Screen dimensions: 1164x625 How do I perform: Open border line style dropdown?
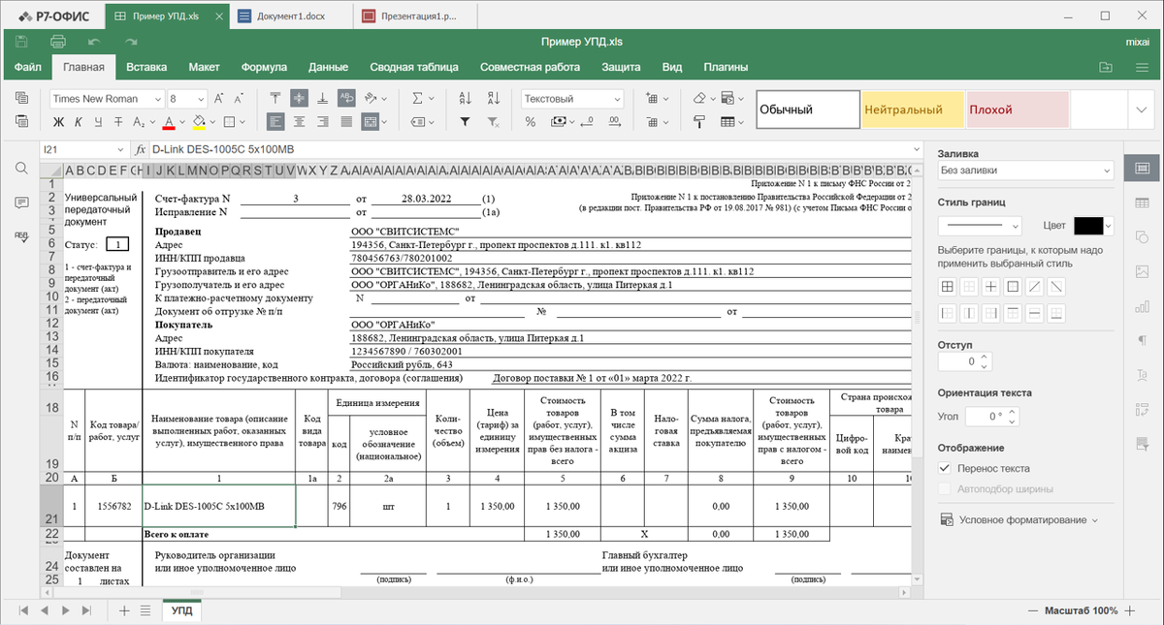[980, 225]
